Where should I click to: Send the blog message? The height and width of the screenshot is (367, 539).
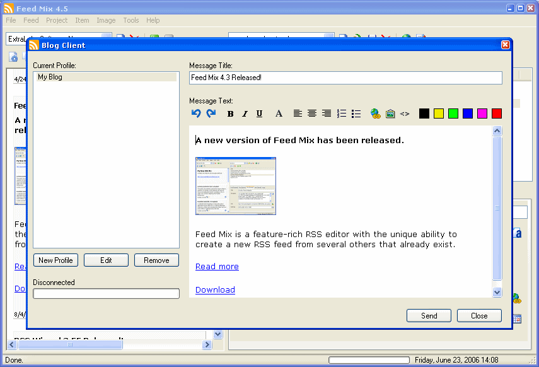429,316
